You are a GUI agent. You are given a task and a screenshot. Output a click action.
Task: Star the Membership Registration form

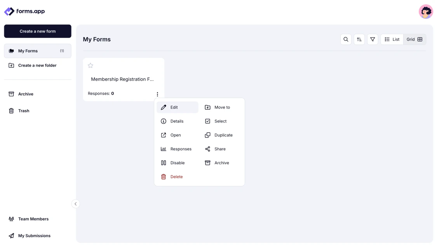click(x=91, y=65)
